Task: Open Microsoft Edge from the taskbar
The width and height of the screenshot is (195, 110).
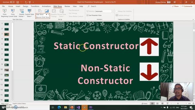Action: pyautogui.click(x=59, y=107)
